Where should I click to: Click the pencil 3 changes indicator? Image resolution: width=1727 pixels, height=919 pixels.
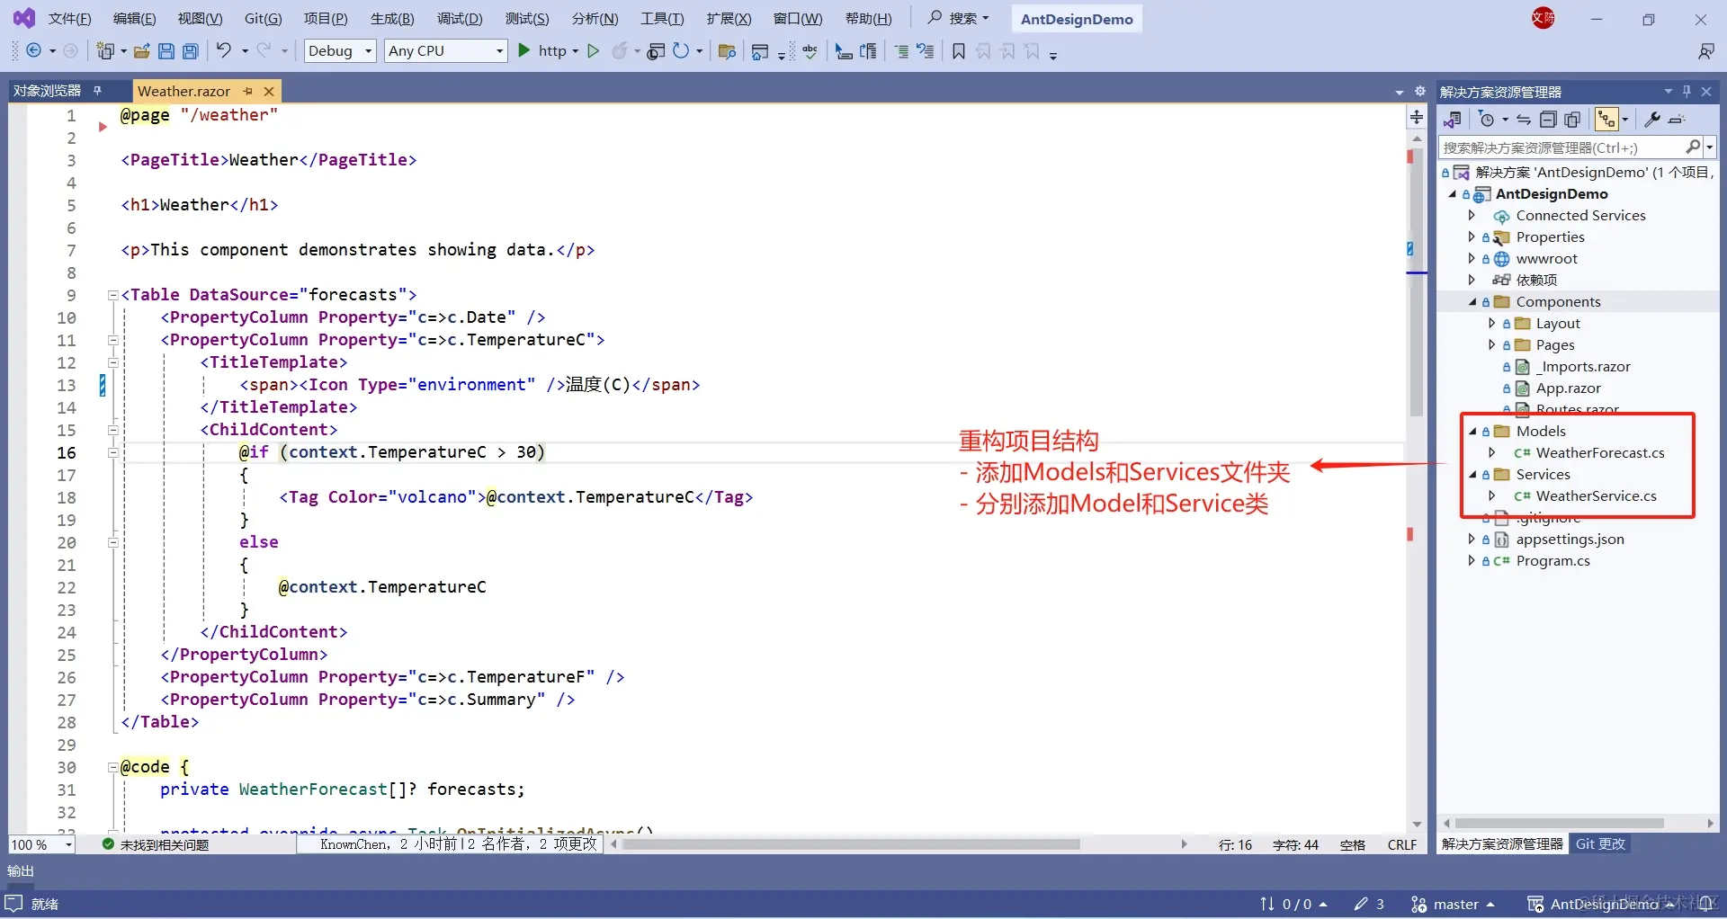tap(1369, 904)
